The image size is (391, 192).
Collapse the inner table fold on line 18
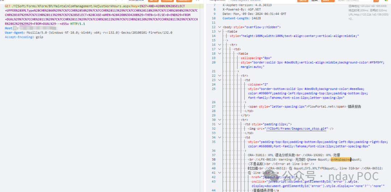(x=219, y=53)
